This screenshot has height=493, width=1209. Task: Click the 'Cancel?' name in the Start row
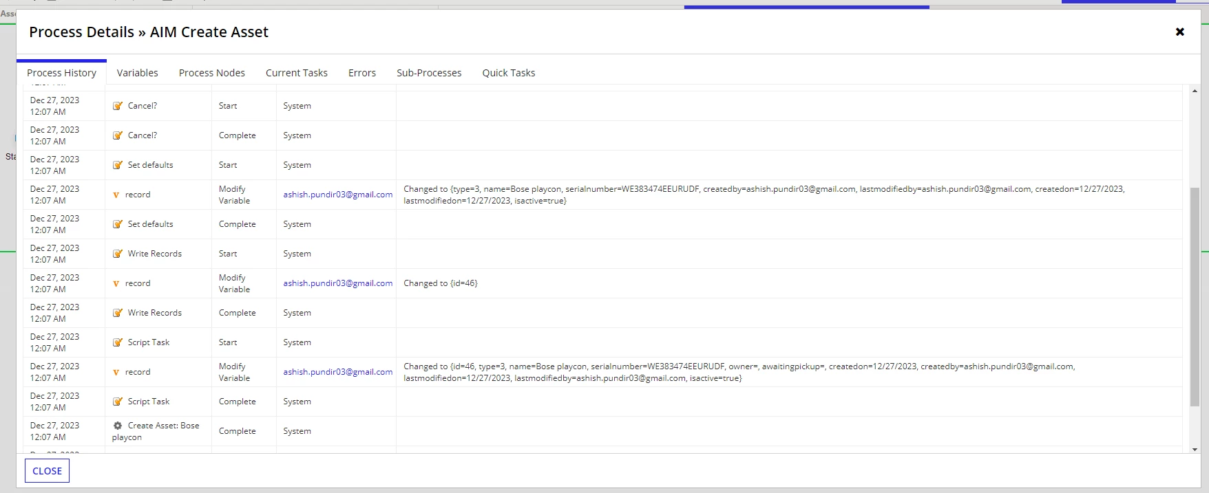(x=143, y=106)
